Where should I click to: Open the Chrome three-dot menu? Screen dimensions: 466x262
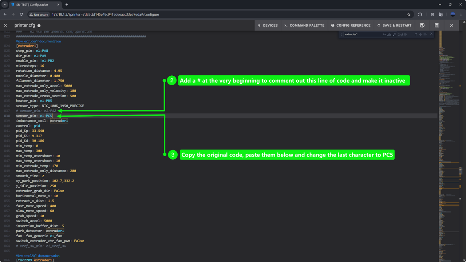click(461, 15)
